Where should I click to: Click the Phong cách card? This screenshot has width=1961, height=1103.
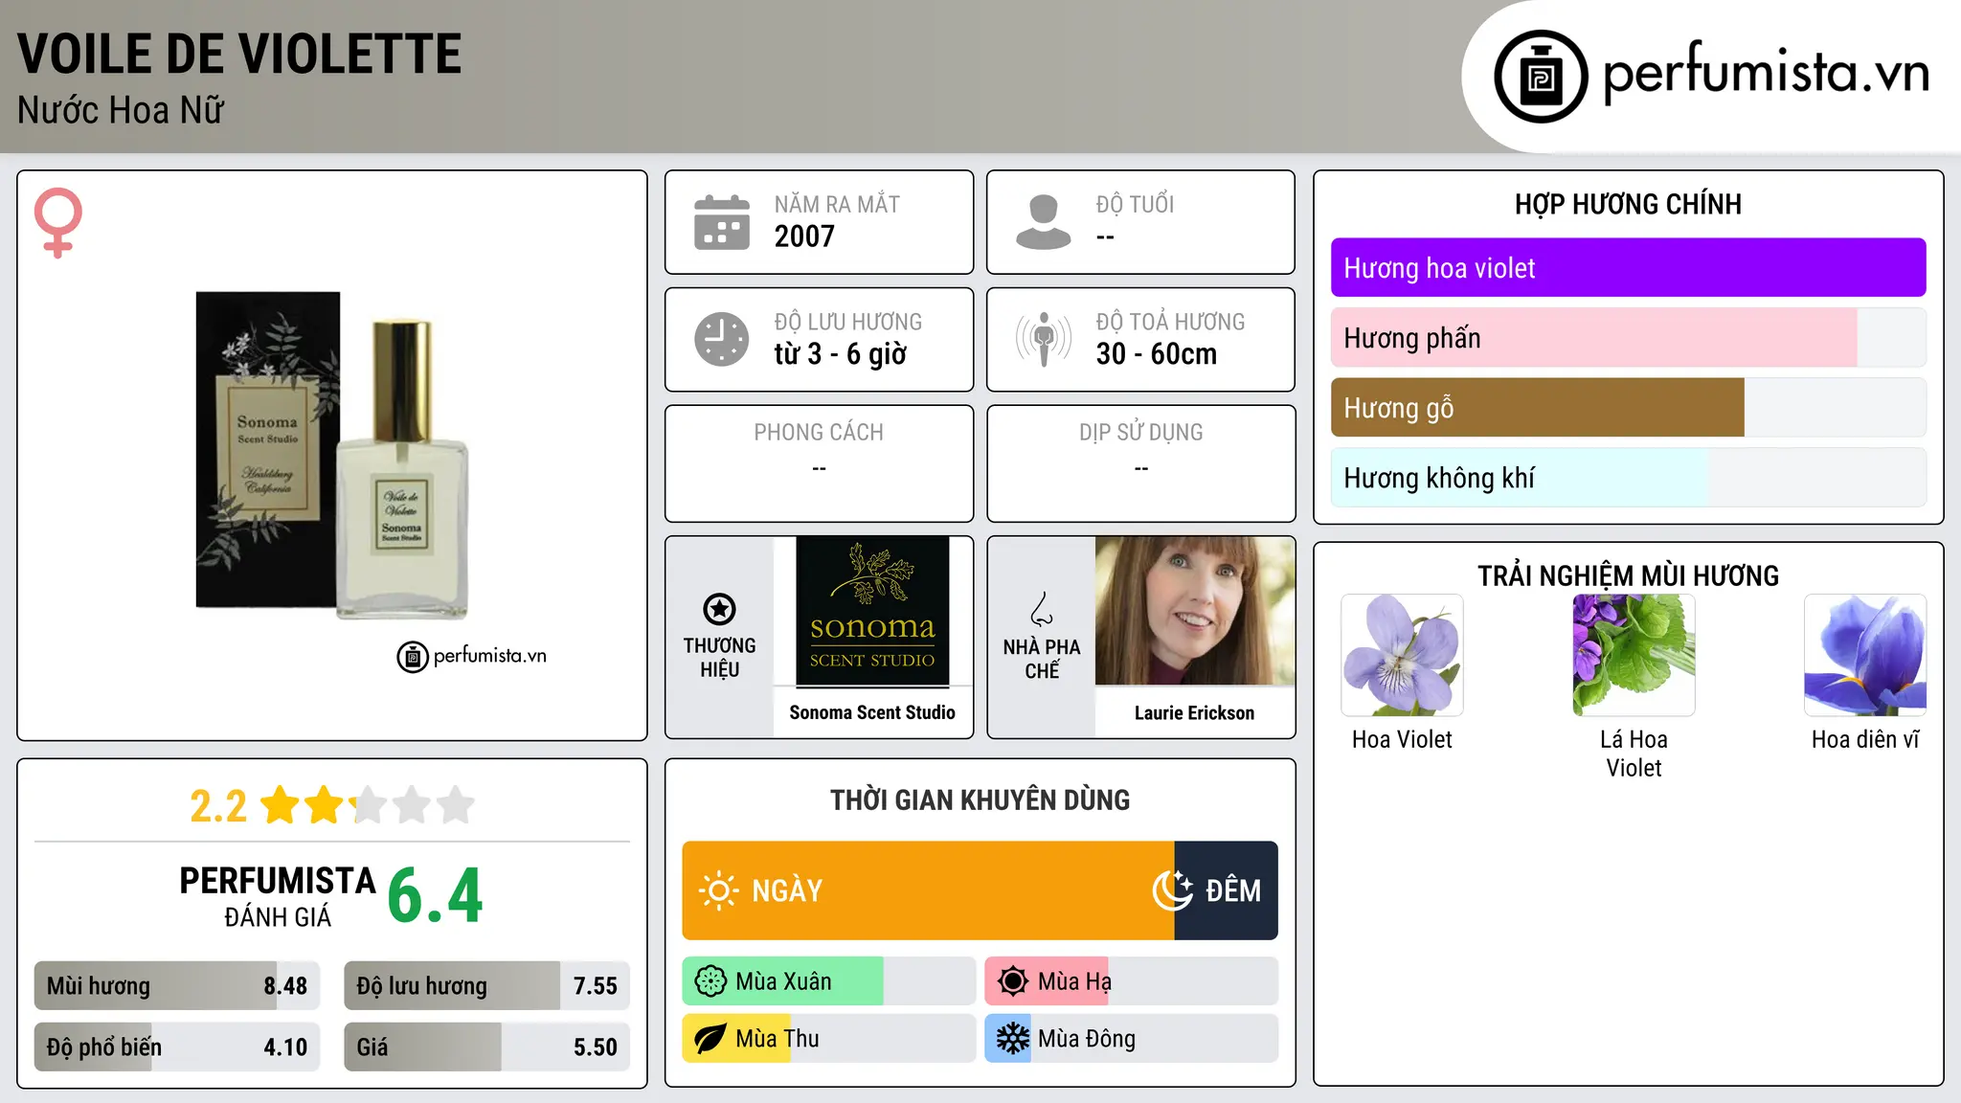(x=819, y=463)
